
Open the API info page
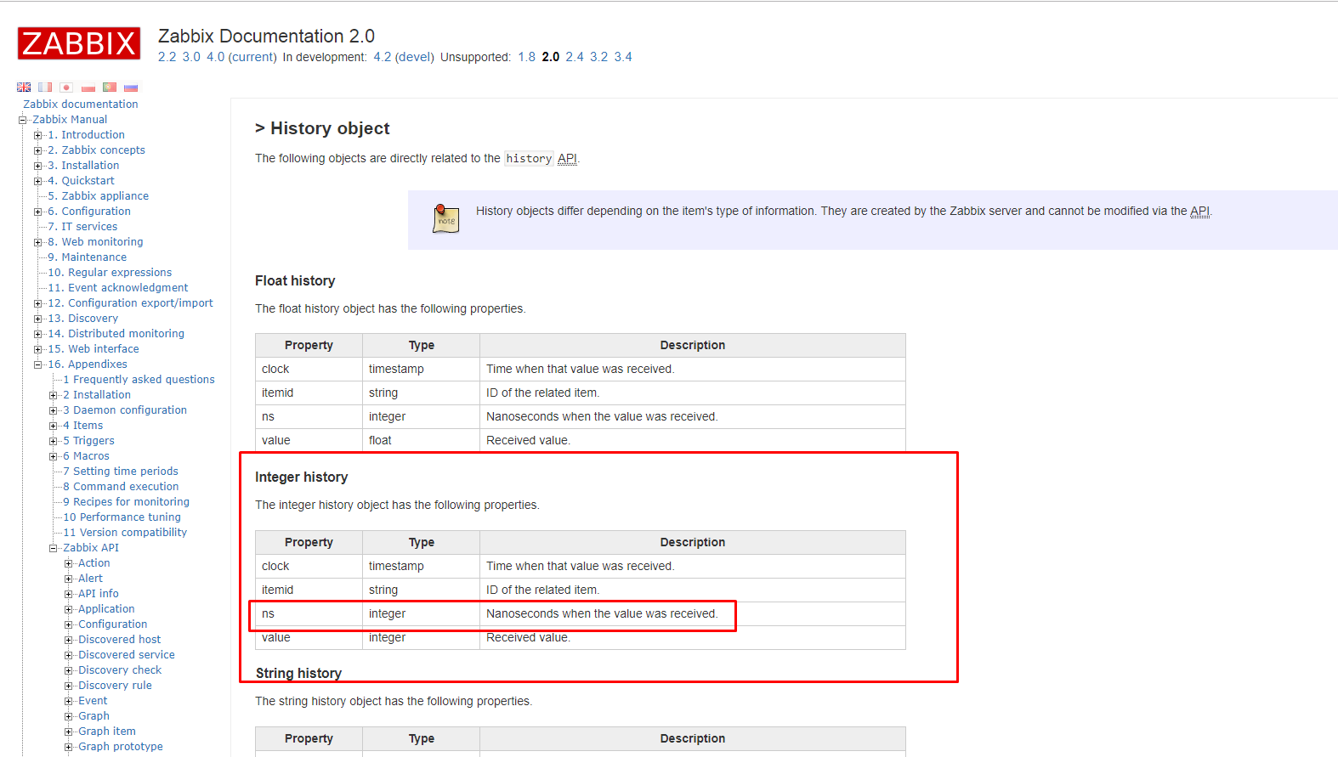(99, 594)
